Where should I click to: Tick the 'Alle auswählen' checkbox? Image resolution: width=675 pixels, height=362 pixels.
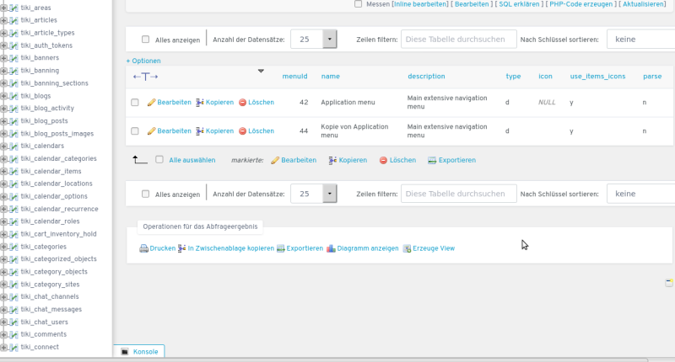(x=159, y=160)
